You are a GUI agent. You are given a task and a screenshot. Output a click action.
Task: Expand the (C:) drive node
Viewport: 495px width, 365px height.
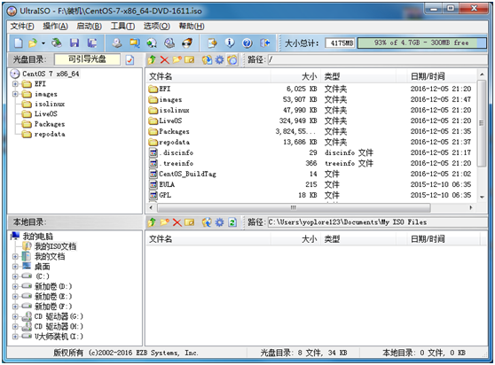coord(15,276)
